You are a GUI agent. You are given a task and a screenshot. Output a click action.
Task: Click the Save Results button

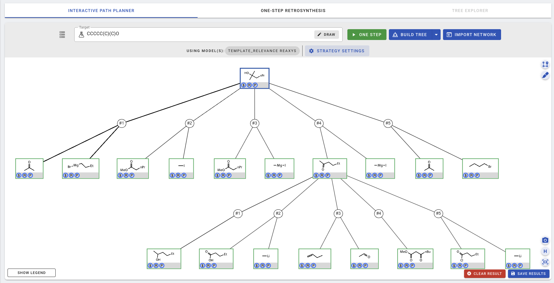[528, 274]
